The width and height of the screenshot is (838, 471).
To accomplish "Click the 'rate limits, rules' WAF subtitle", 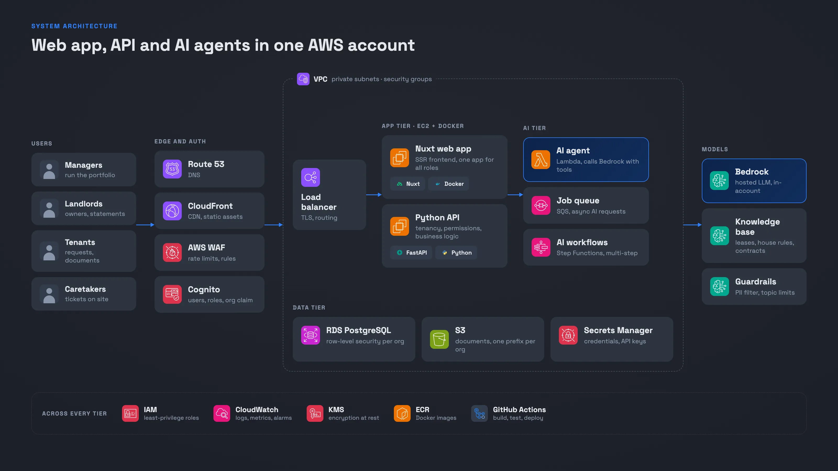I will [x=212, y=259].
